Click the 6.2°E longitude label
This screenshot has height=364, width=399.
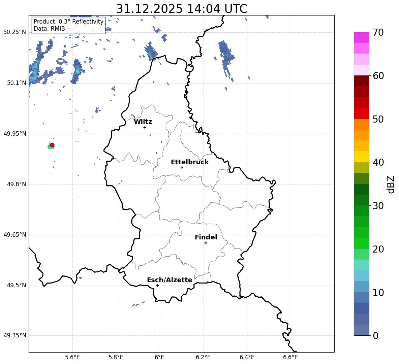point(203,357)
